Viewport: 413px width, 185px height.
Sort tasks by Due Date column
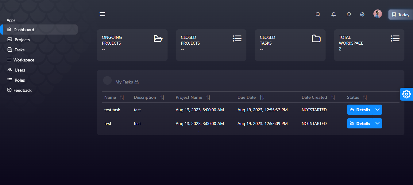[x=262, y=98]
